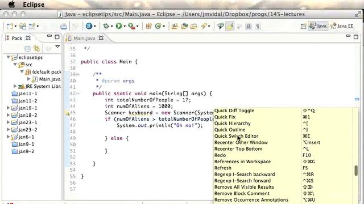
Task: Minimize the editor area
Action: point(348,36)
